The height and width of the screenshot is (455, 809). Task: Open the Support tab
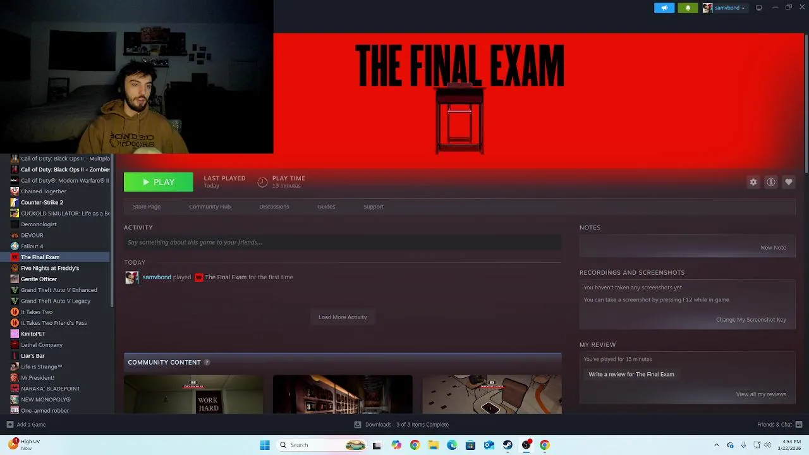pyautogui.click(x=374, y=207)
